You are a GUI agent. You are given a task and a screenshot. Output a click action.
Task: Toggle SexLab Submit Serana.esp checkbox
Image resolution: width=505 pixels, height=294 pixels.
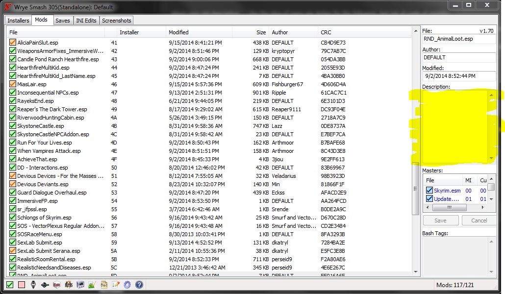tap(13, 250)
